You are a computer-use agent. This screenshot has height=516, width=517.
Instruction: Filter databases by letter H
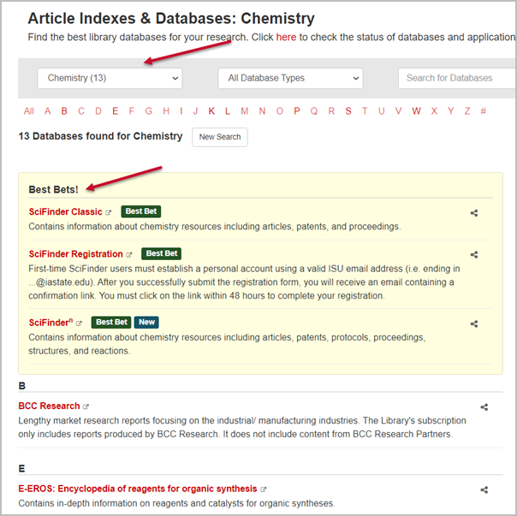[166, 111]
